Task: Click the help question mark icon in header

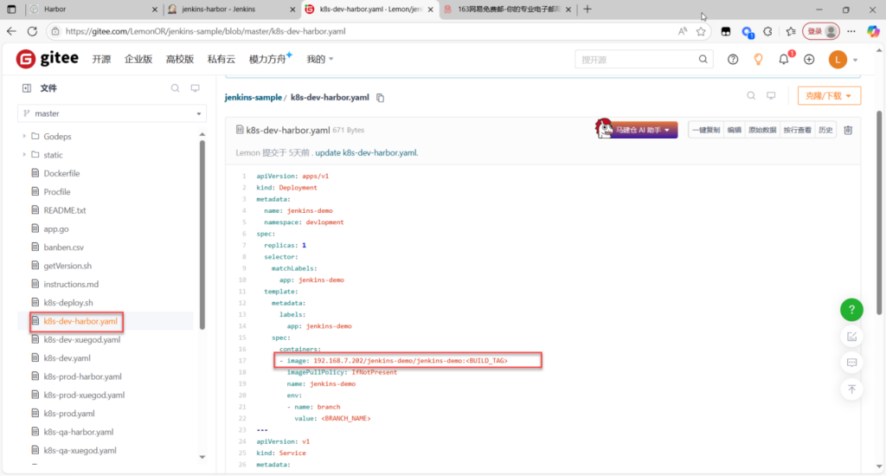Action: (x=733, y=59)
